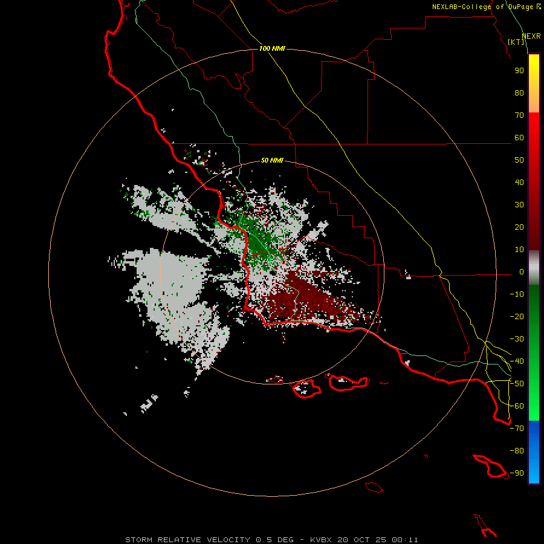The width and height of the screenshot is (544, 544).
Task: Select the 60 value on velocity scale
Action: click(x=519, y=137)
